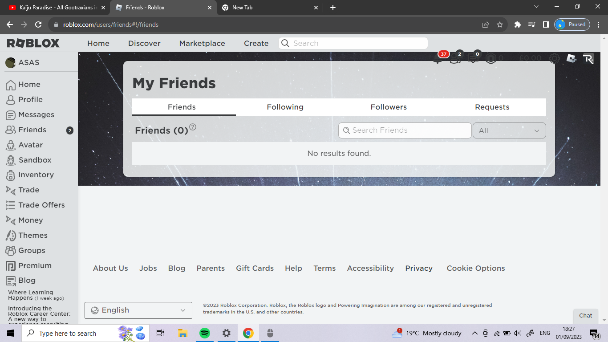Screen dimensions: 608x342
Task: Close the Friends - Roblox browser tab
Action: pyautogui.click(x=209, y=8)
